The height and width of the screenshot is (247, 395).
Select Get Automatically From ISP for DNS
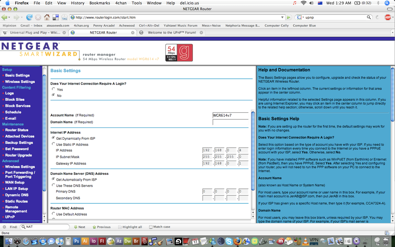(53, 179)
